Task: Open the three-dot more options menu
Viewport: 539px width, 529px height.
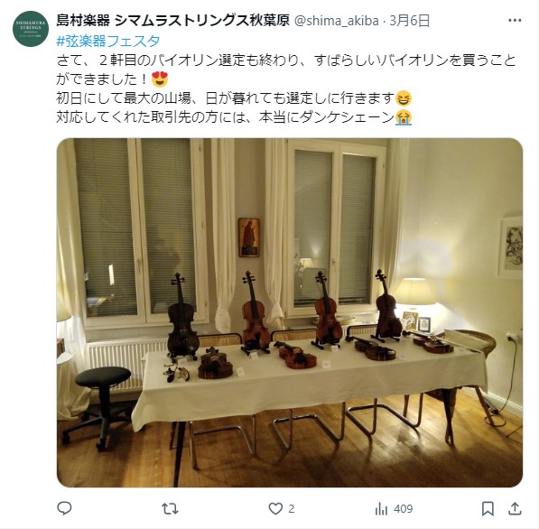Action: coord(515,21)
